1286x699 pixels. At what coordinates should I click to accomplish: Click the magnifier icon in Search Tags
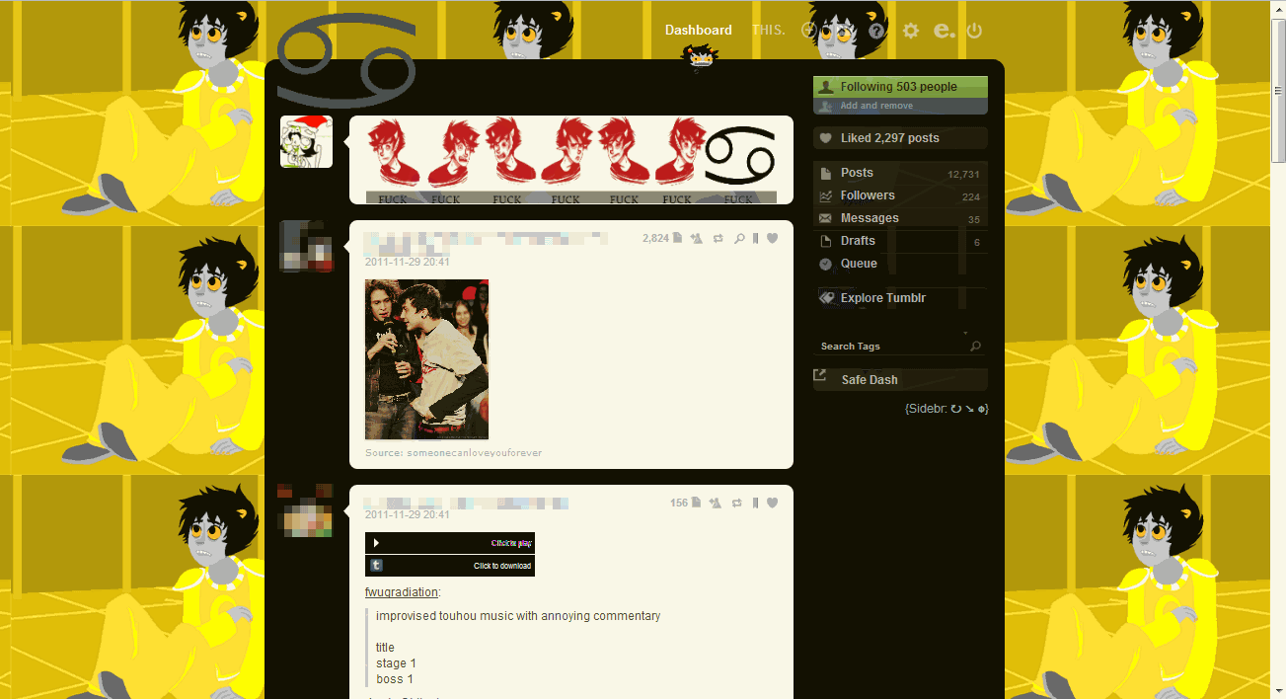pos(976,347)
